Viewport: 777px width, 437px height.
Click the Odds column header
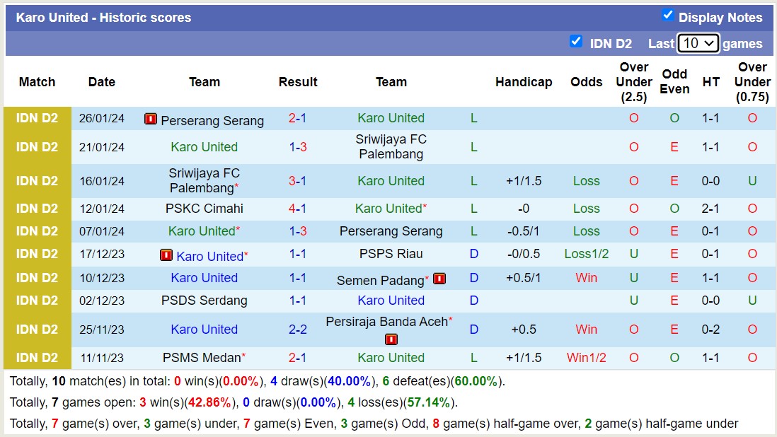(x=586, y=82)
